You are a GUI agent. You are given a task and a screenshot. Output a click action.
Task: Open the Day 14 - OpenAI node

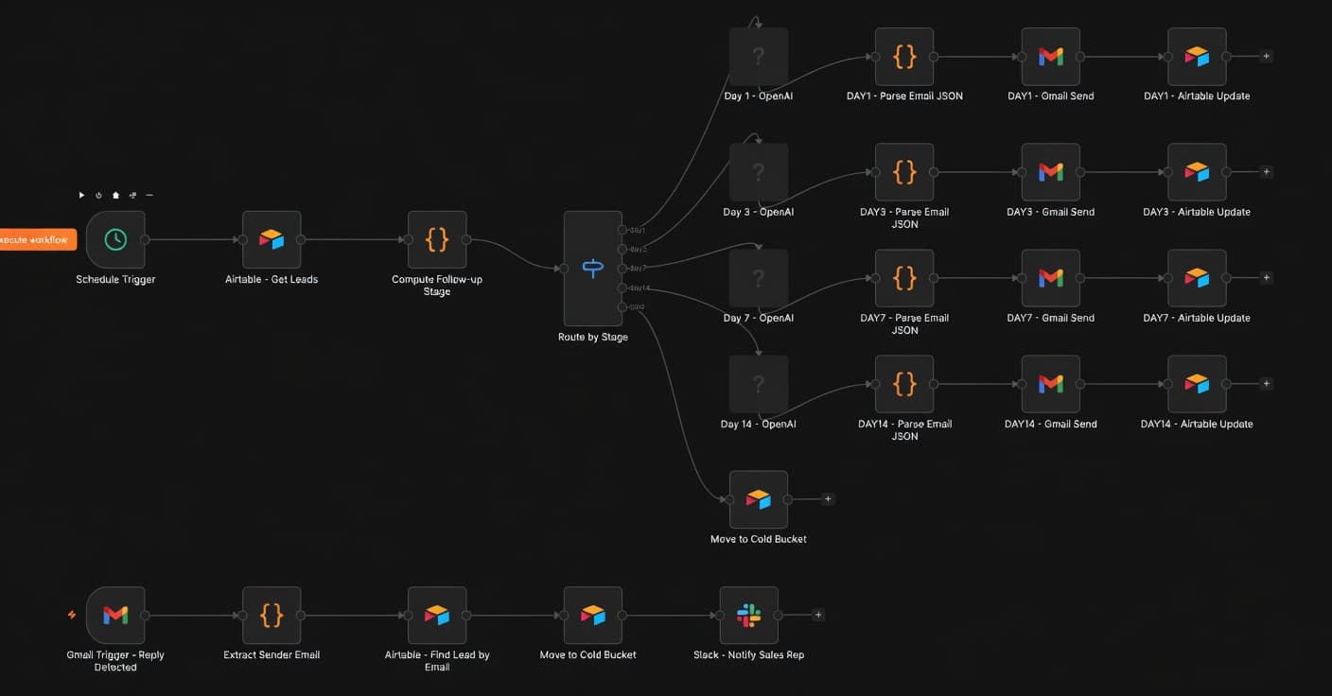pos(758,383)
